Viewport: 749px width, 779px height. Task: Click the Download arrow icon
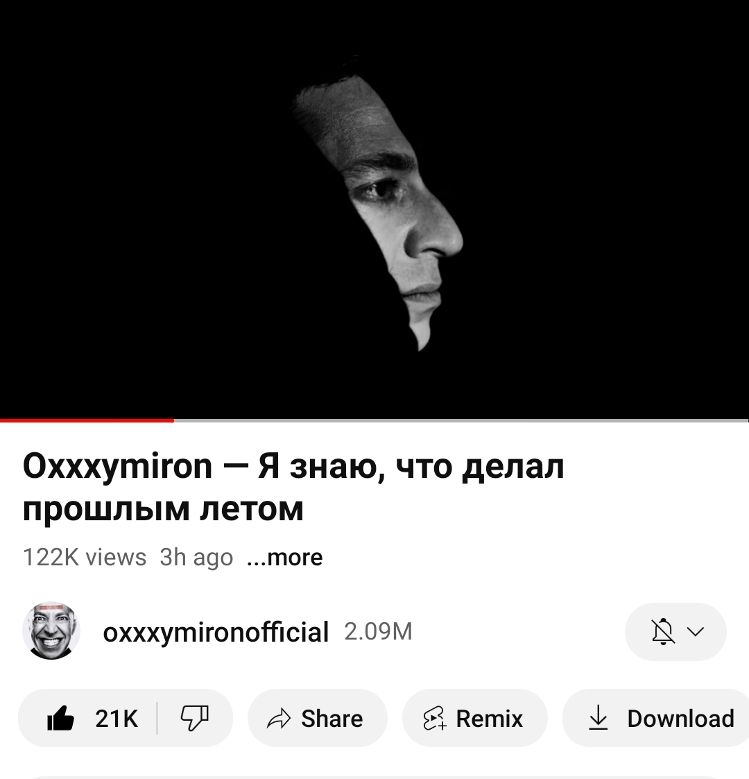pyautogui.click(x=598, y=718)
